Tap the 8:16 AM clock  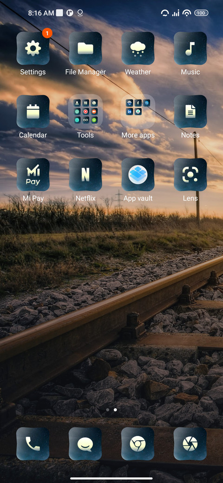(x=41, y=13)
